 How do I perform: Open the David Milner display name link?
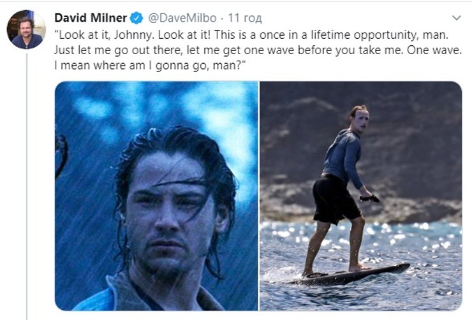click(x=91, y=18)
